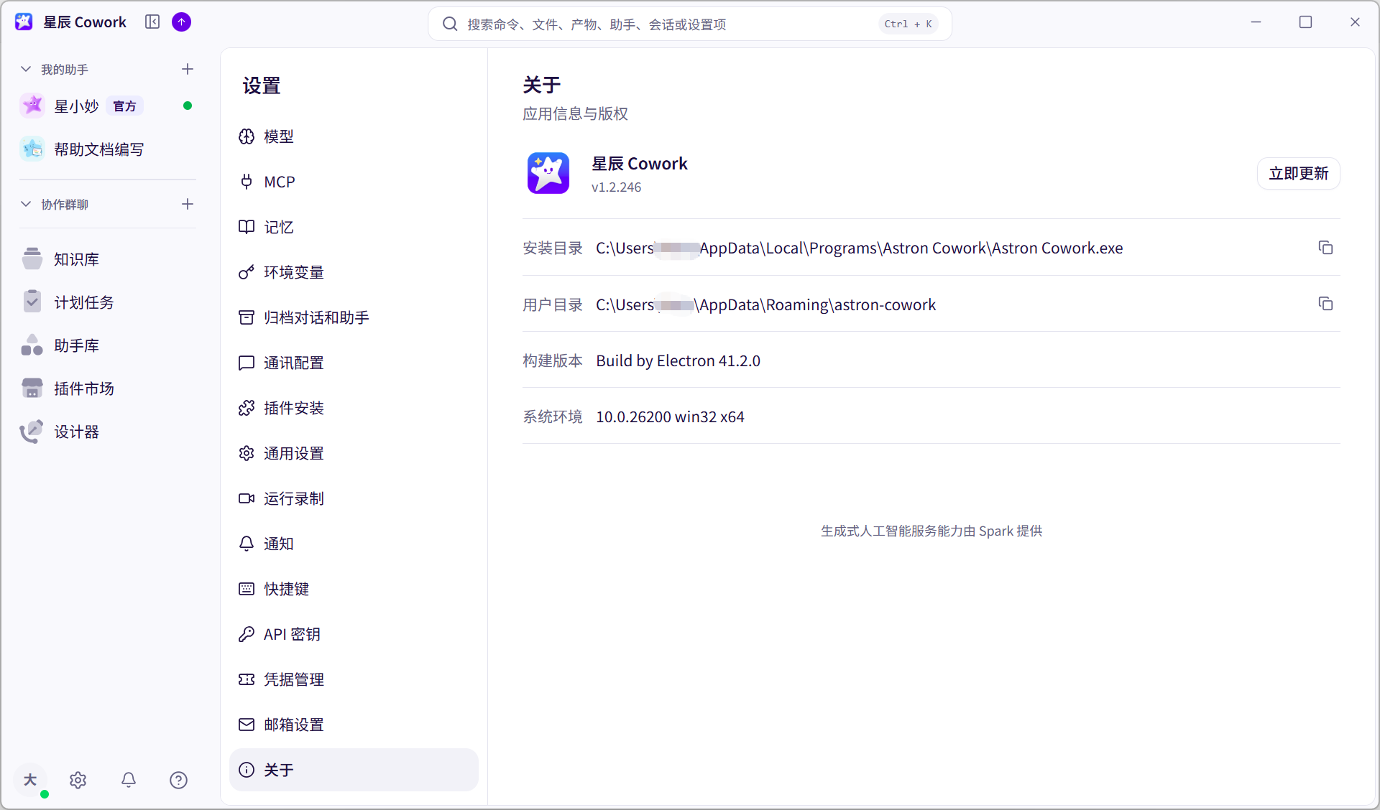The width and height of the screenshot is (1380, 810).
Task: Open 计划任务 in the sidebar
Action: (x=108, y=302)
